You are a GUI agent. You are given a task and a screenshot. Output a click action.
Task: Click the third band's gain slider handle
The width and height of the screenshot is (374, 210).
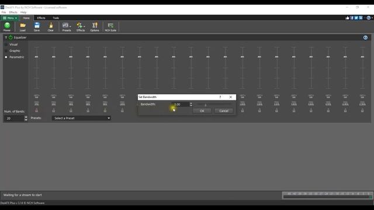click(71, 57)
